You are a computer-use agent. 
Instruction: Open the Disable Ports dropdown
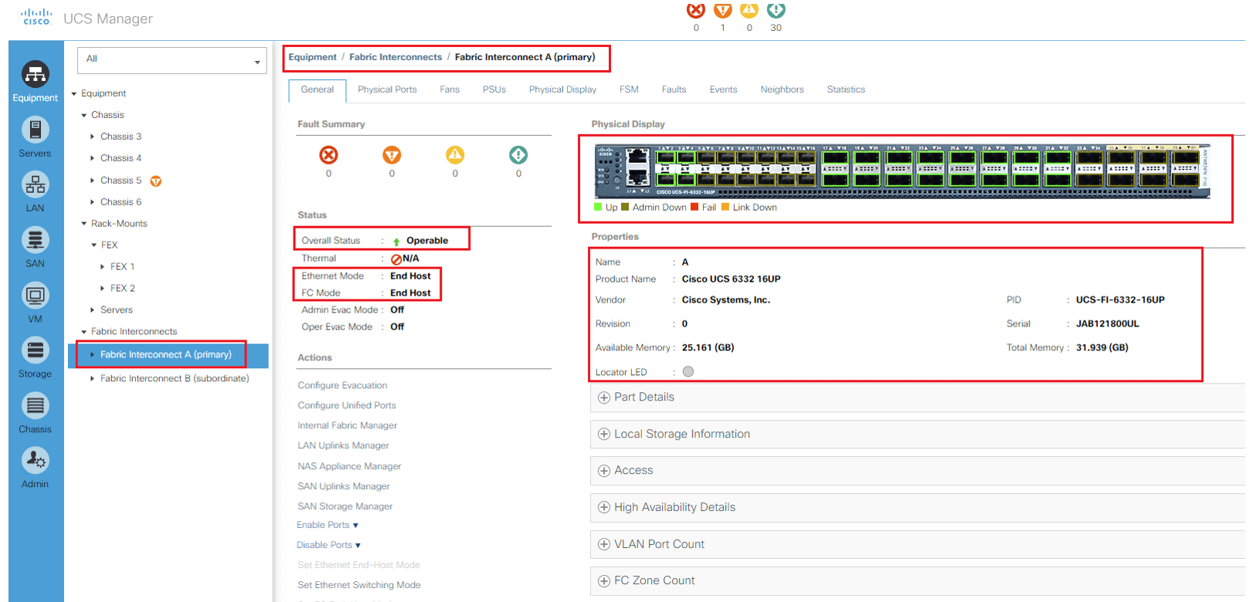point(328,545)
